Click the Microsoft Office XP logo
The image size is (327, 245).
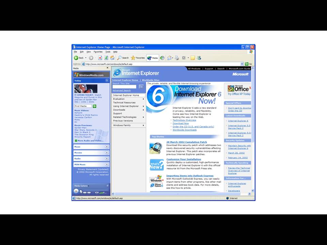click(239, 88)
